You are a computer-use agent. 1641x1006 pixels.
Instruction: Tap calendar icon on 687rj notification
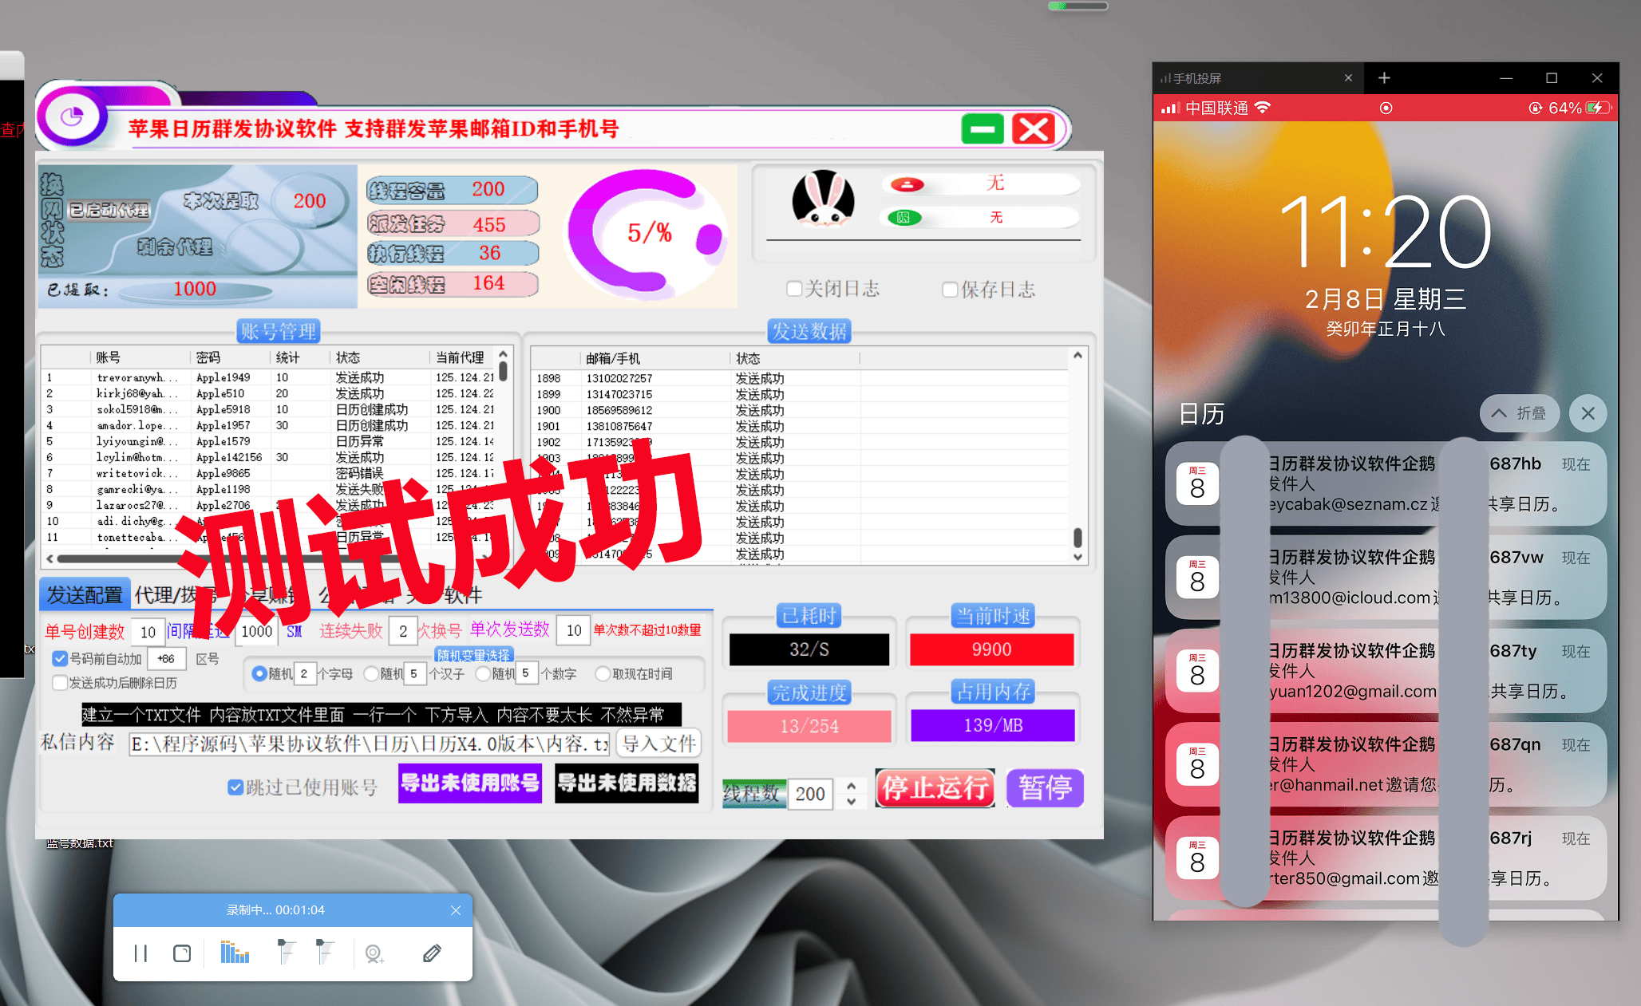[1197, 857]
